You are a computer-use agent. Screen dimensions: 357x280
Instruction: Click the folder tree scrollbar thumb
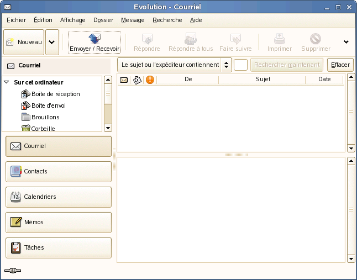pos(108,94)
